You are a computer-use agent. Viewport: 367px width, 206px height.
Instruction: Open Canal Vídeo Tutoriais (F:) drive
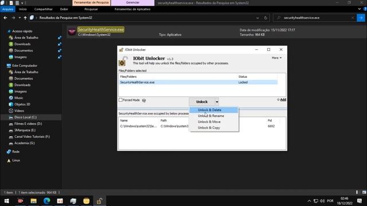(32, 137)
